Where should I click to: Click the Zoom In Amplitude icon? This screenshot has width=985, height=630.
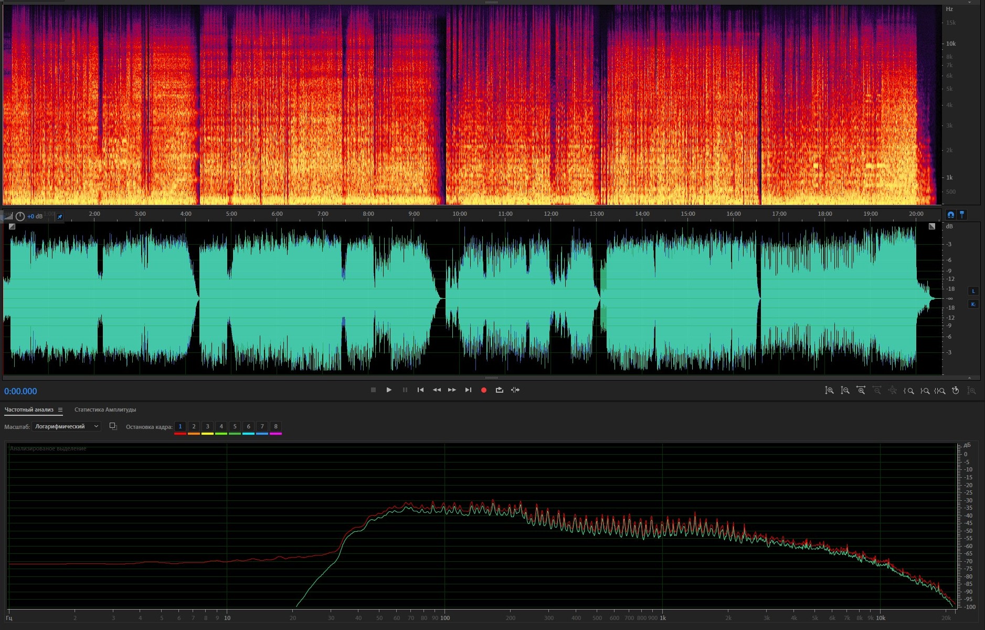(829, 391)
